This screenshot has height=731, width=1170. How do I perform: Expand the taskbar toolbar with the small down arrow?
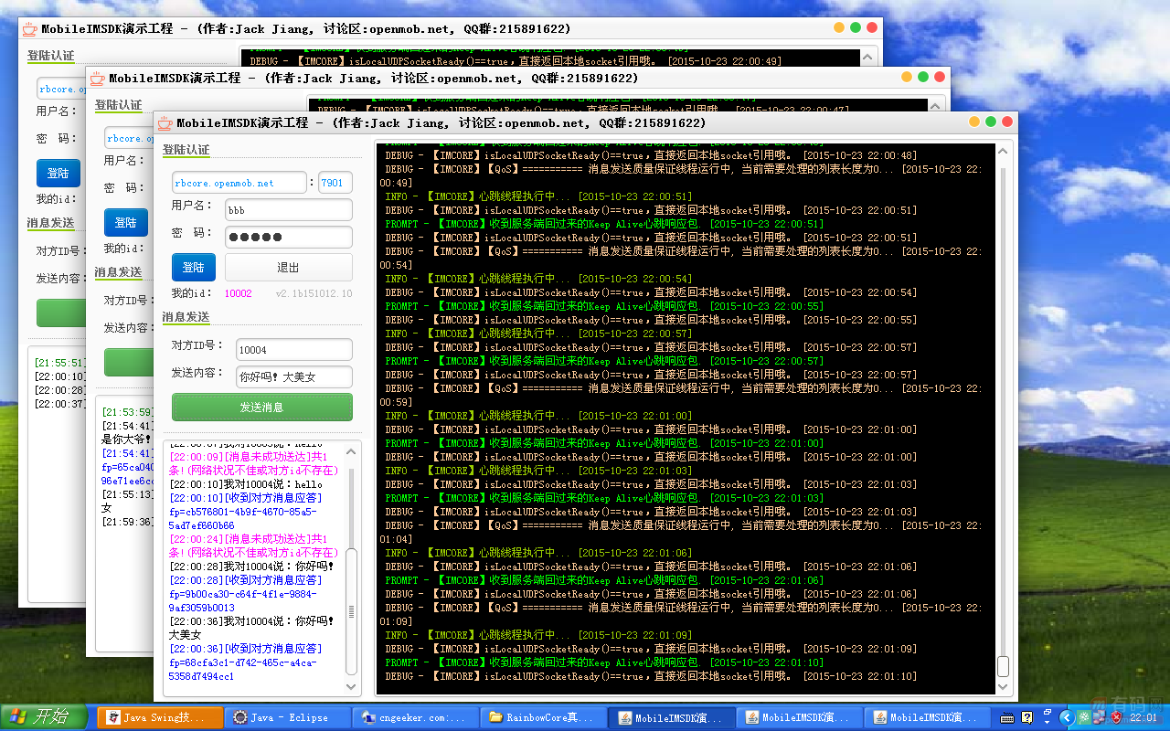coord(1047,722)
